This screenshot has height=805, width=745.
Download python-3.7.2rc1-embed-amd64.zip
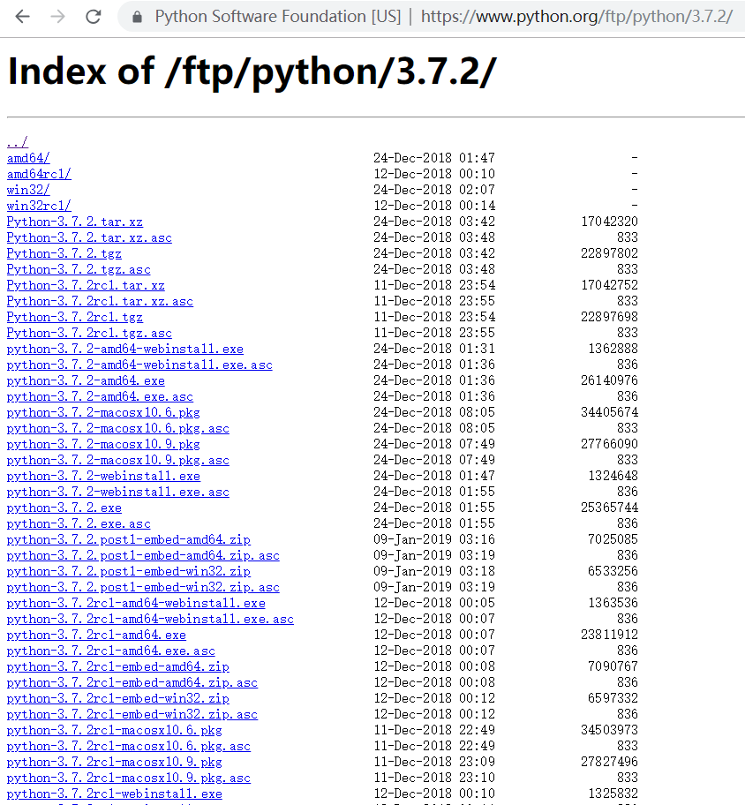pos(118,667)
